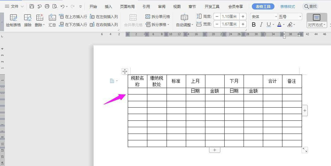Select the 表格工具 tab

[x=263, y=6]
